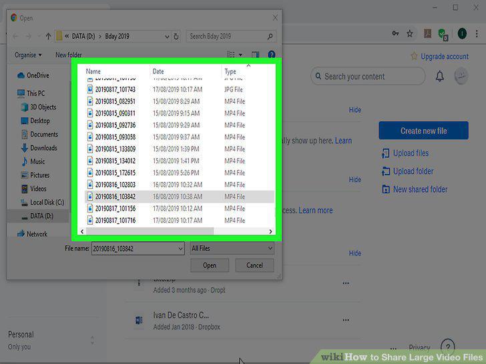Expand the address bar path dropdown

[x=167, y=37]
